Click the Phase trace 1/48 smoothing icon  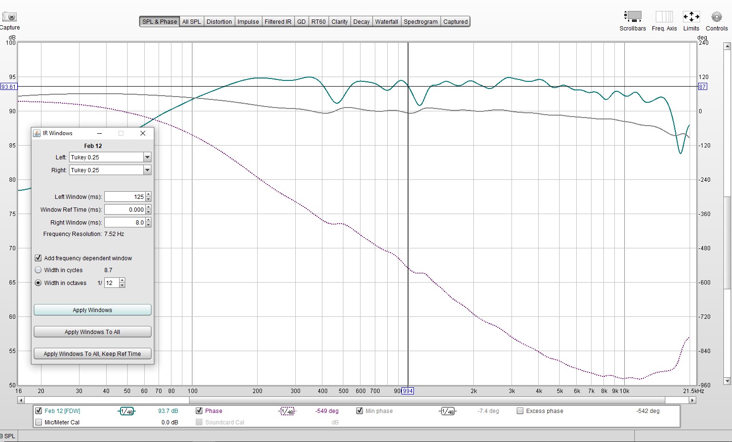tap(287, 411)
